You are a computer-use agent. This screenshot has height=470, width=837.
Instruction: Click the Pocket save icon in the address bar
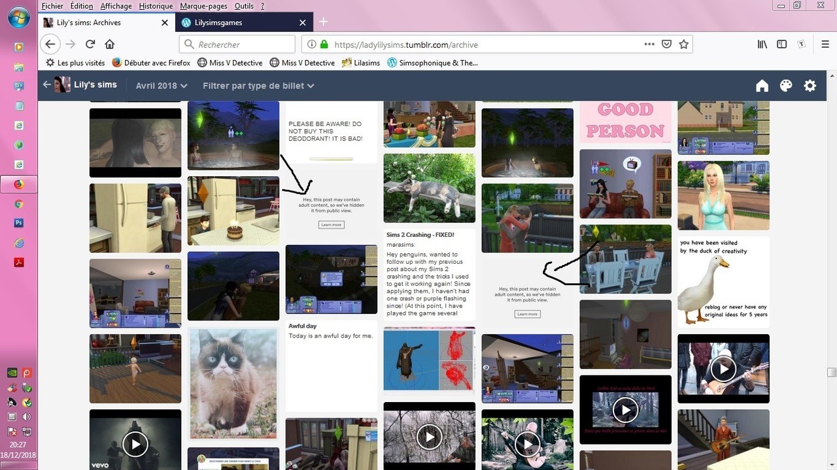pyautogui.click(x=666, y=44)
